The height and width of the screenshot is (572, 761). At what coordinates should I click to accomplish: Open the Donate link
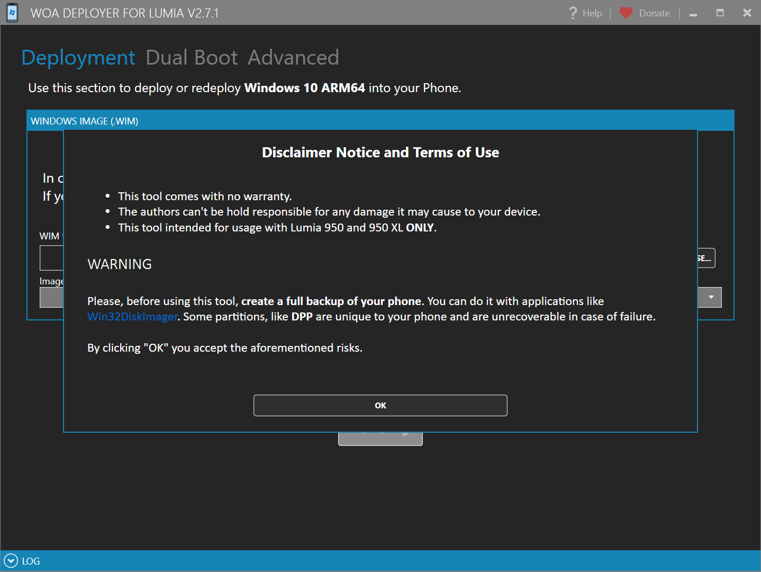654,13
